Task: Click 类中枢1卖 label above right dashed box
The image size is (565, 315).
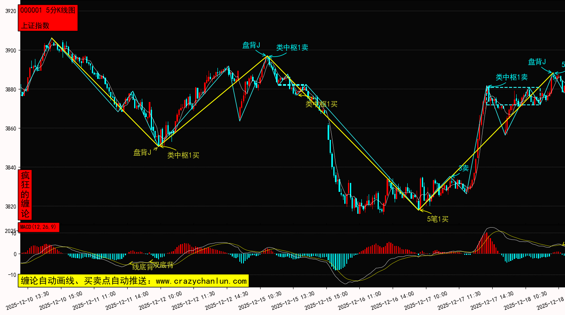Action: [512, 77]
